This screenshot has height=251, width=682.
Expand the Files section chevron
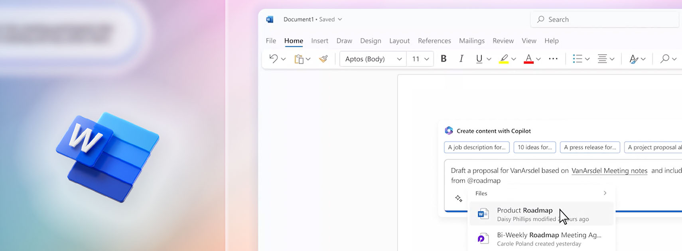point(605,193)
